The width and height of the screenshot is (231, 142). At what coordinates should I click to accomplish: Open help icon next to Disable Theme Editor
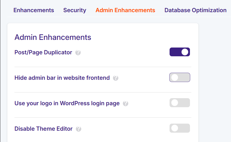pos(78,129)
